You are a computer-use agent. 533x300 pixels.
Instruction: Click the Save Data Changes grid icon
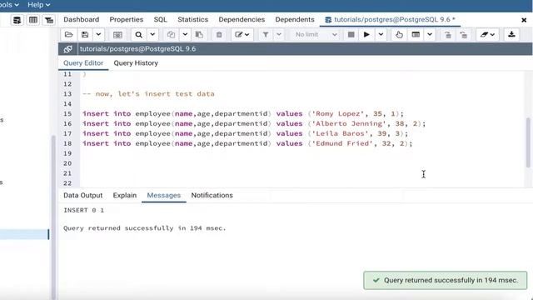pyautogui.click(x=117, y=34)
